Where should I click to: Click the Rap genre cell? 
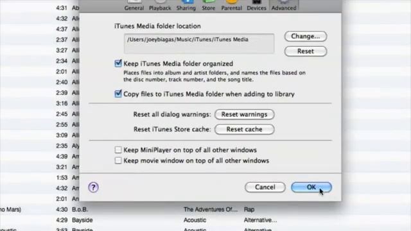[249, 210]
